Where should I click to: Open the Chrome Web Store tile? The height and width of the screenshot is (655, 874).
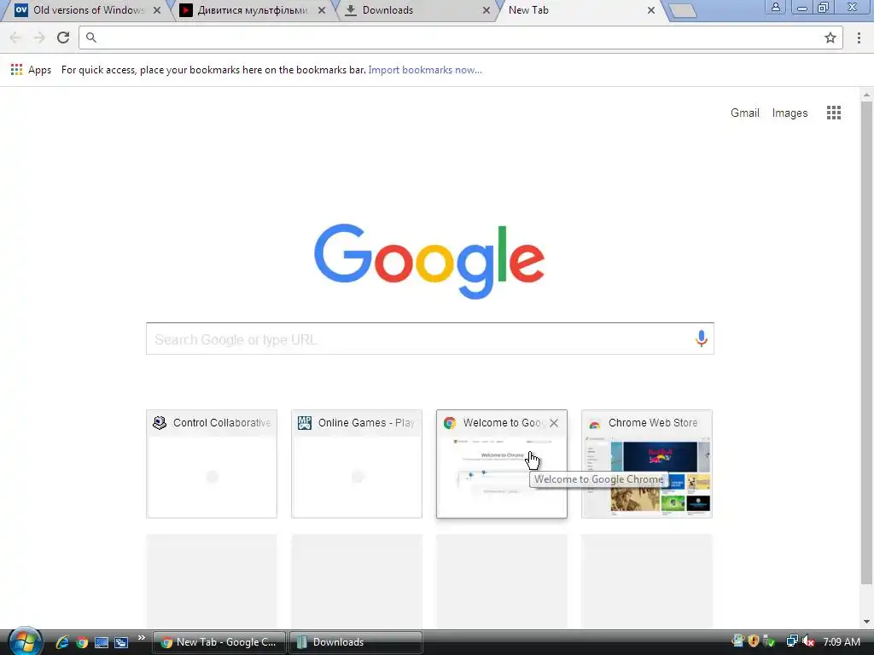point(647,464)
